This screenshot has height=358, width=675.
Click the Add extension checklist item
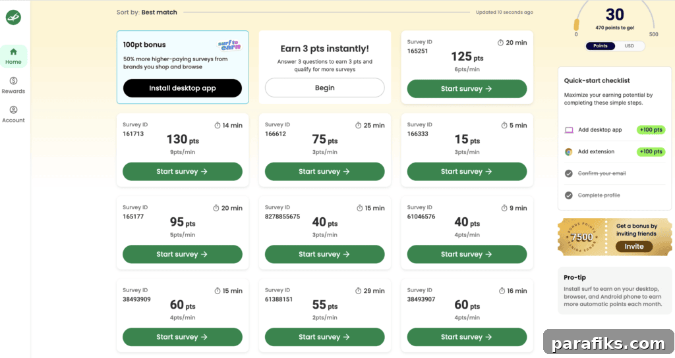point(615,152)
